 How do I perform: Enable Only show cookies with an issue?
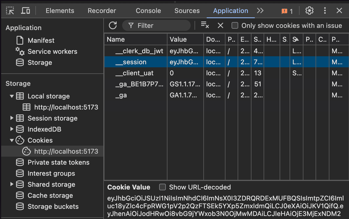pyautogui.click(x=235, y=26)
